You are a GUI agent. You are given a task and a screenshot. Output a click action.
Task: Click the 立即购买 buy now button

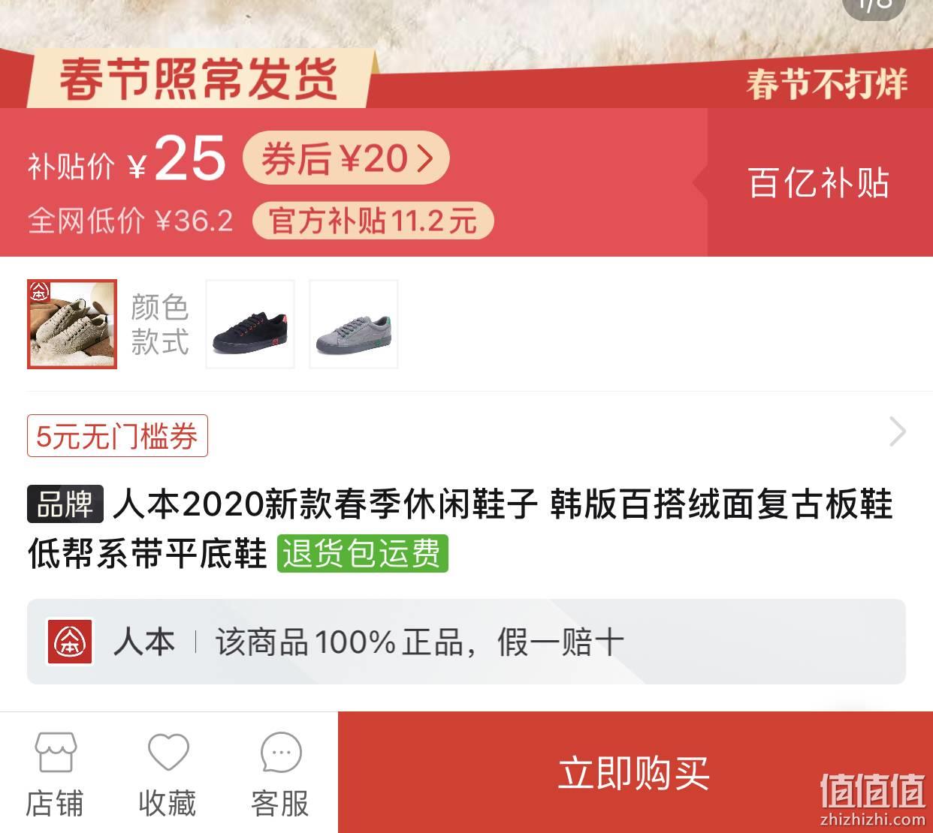(635, 772)
